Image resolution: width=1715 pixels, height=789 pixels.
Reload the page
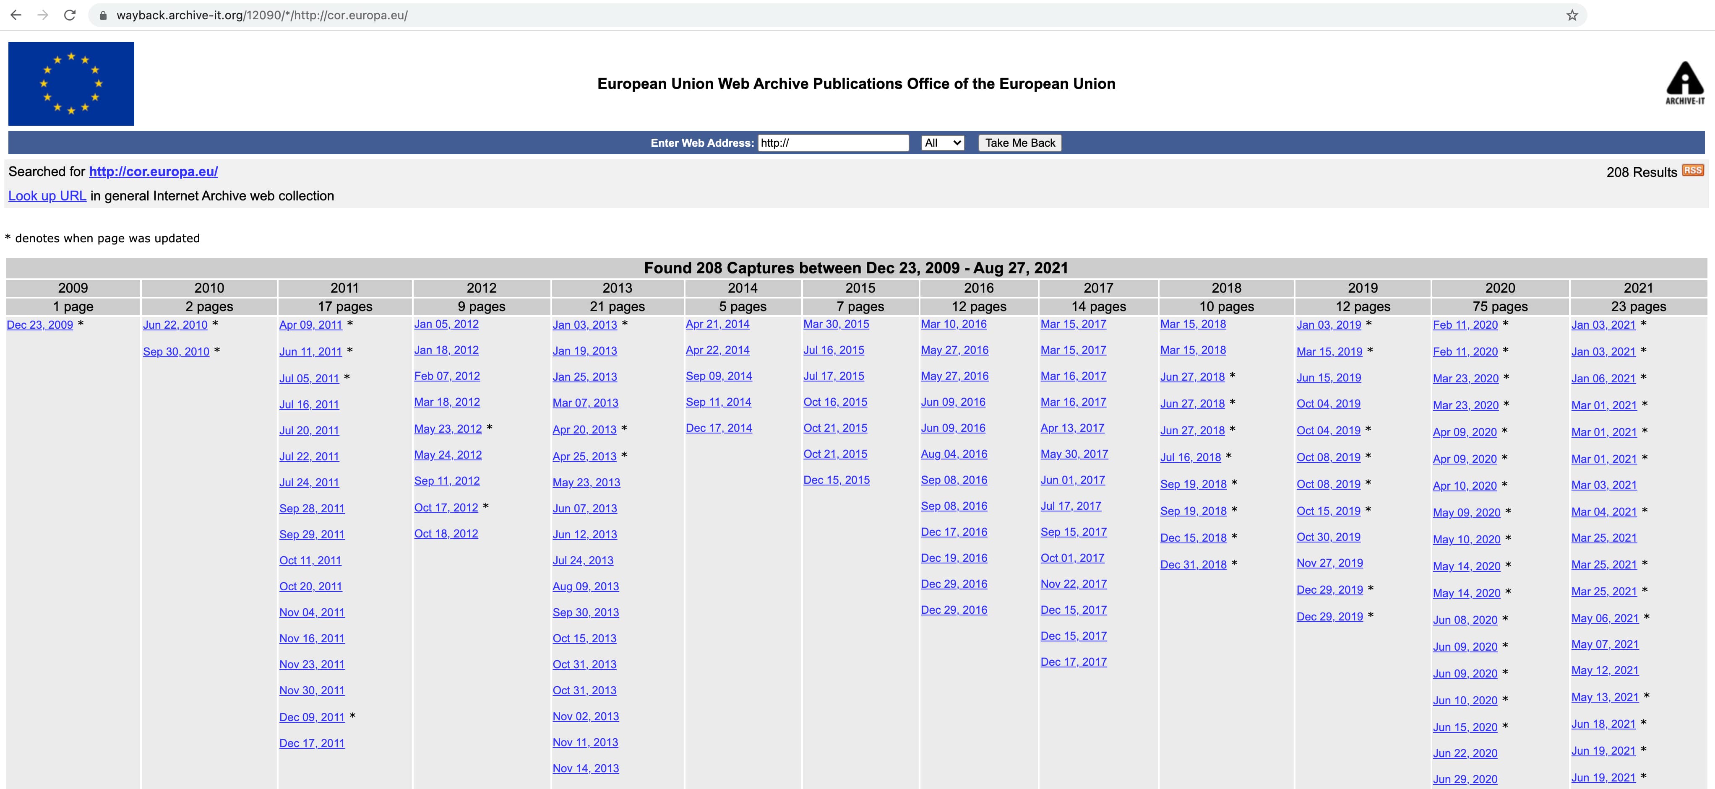[x=69, y=15]
